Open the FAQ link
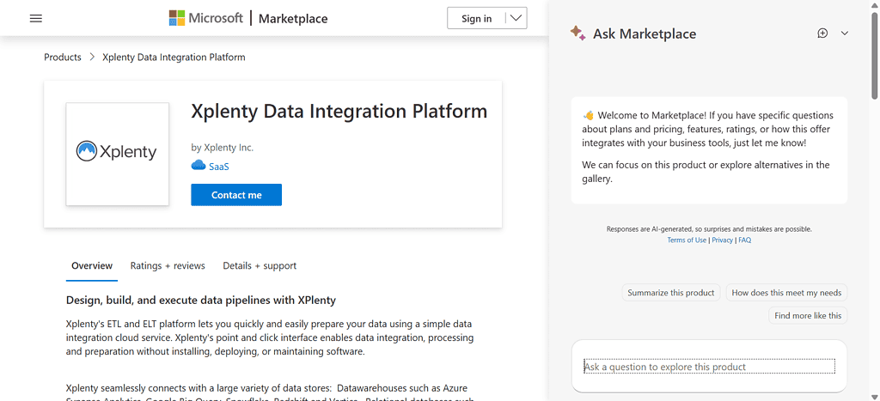Viewport: 880px width, 401px height. (x=745, y=240)
